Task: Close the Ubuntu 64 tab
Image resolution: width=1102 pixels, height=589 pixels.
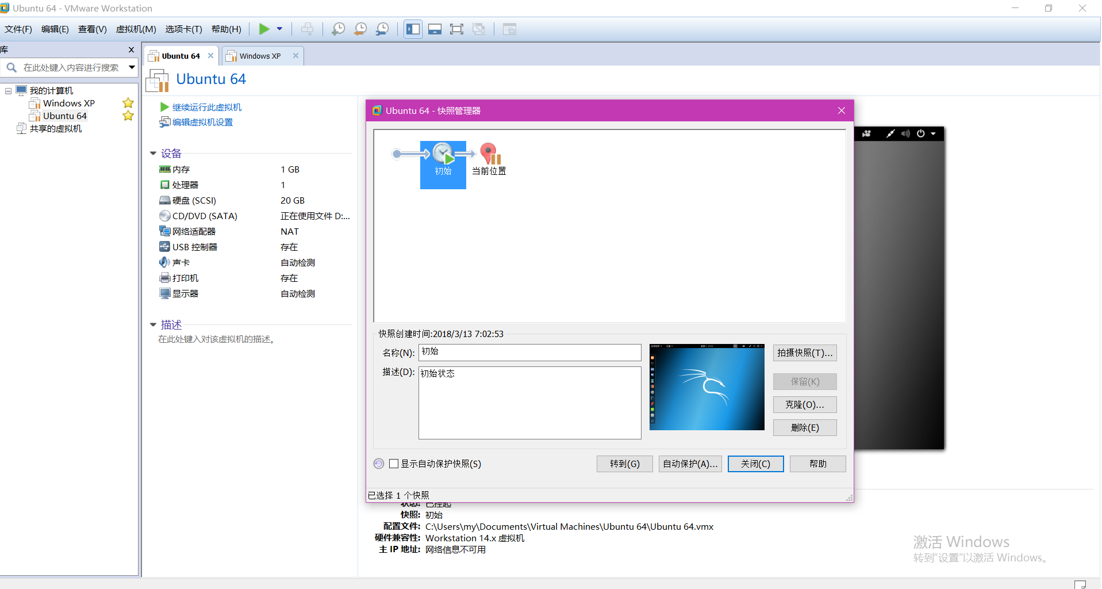Action: 210,56
